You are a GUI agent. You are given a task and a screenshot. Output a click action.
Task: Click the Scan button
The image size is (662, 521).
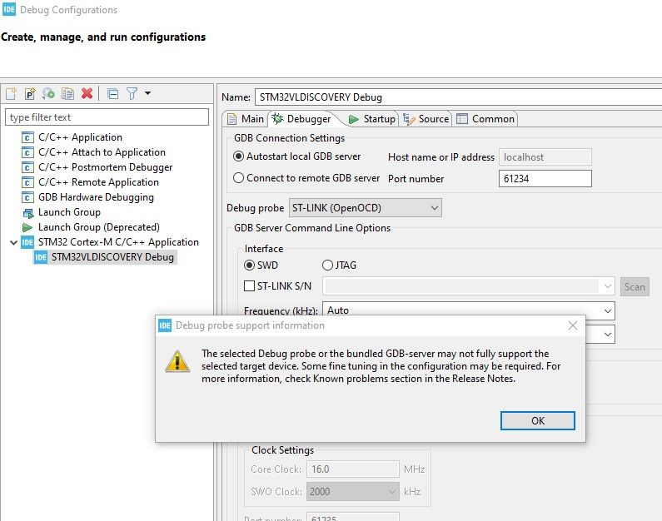(635, 287)
